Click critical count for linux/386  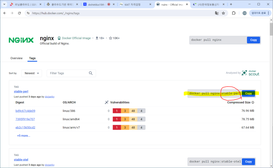pyautogui.click(x=117, y=111)
